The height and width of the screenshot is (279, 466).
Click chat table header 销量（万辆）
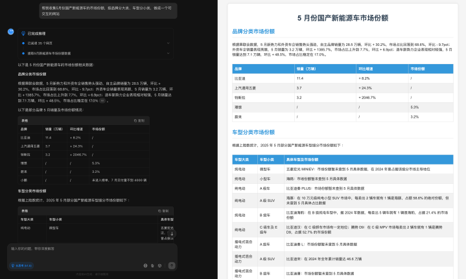click(x=54, y=129)
